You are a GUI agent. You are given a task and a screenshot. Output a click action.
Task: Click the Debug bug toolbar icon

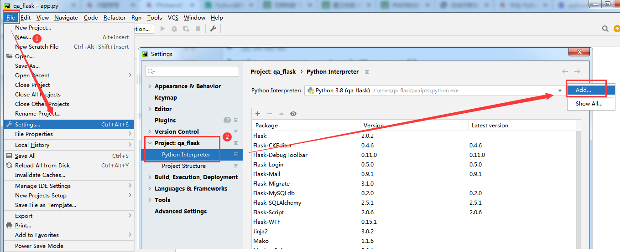[174, 29]
